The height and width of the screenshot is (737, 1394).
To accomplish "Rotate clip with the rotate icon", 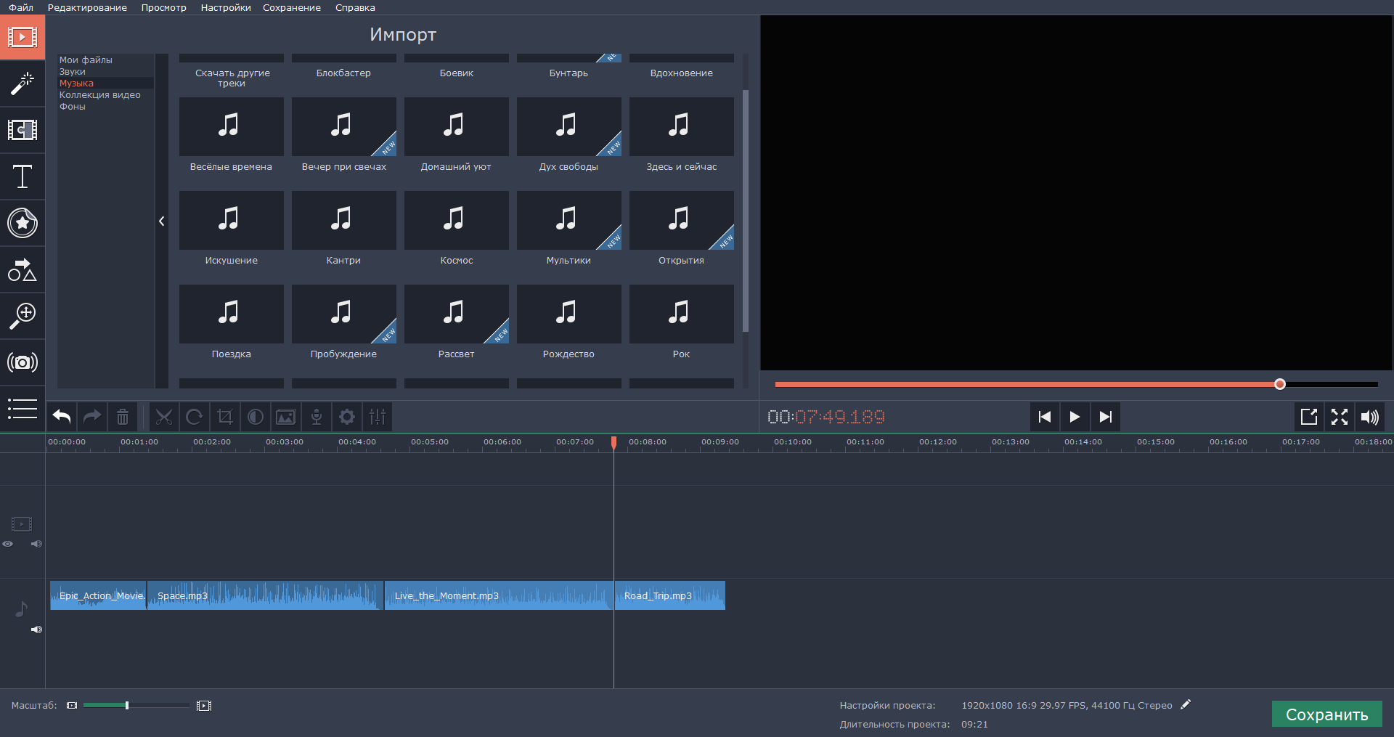I will coord(195,417).
